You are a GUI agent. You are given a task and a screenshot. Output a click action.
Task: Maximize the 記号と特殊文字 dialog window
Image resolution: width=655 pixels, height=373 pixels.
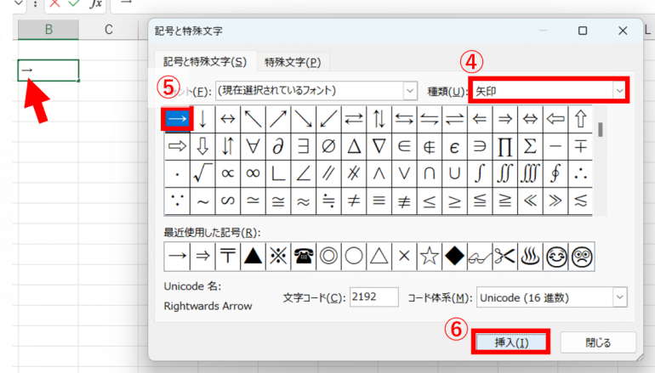point(583,31)
